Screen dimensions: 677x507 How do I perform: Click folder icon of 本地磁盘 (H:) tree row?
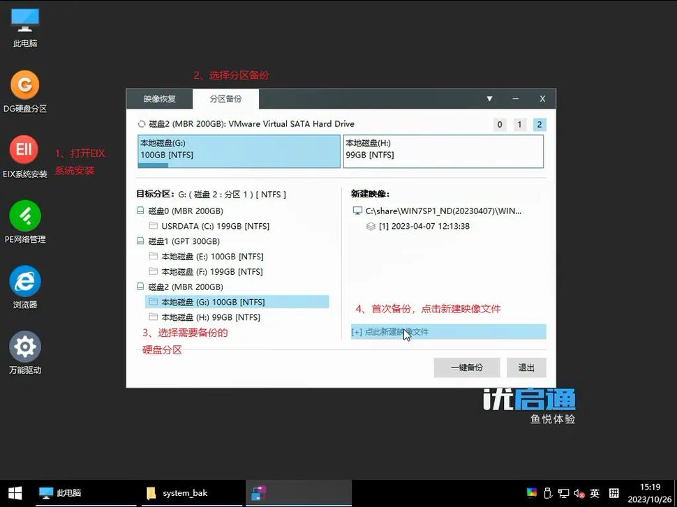(153, 317)
